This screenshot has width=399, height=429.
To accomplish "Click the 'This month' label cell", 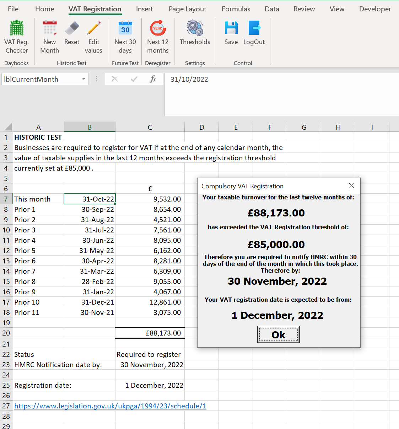I will pyautogui.click(x=38, y=199).
